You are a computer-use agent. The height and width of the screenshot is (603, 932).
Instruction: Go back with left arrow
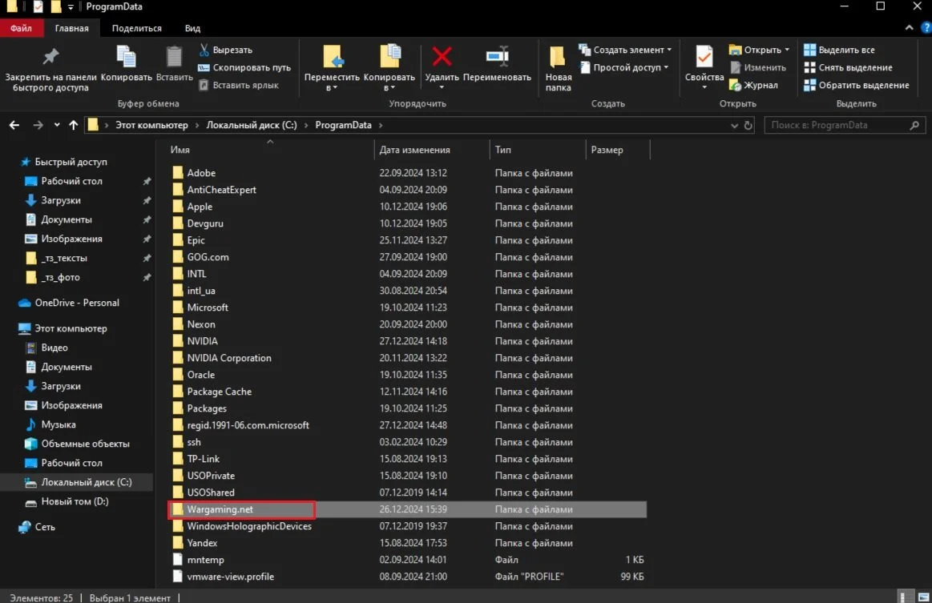[14, 125]
